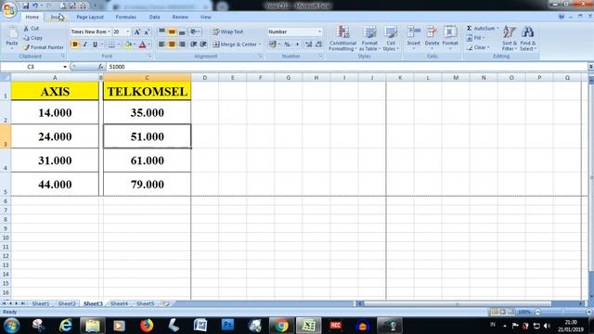Viewport: 594px width, 334px height.
Task: Toggle Align Text Left
Action: tap(161, 45)
